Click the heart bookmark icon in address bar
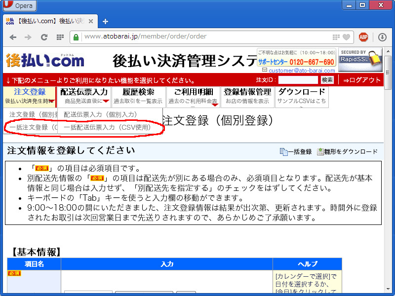 [347, 37]
